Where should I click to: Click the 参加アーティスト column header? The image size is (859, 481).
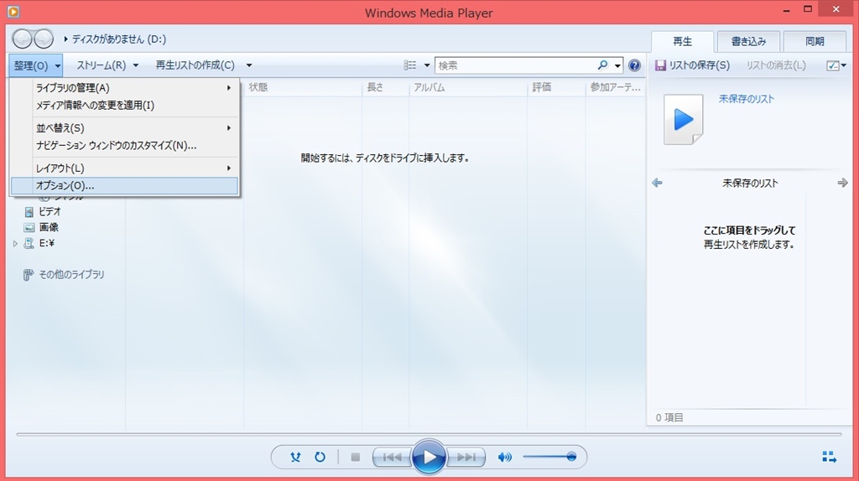coord(615,87)
